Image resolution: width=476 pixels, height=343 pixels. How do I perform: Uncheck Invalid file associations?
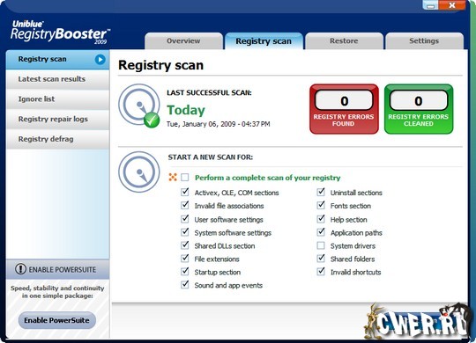point(185,206)
